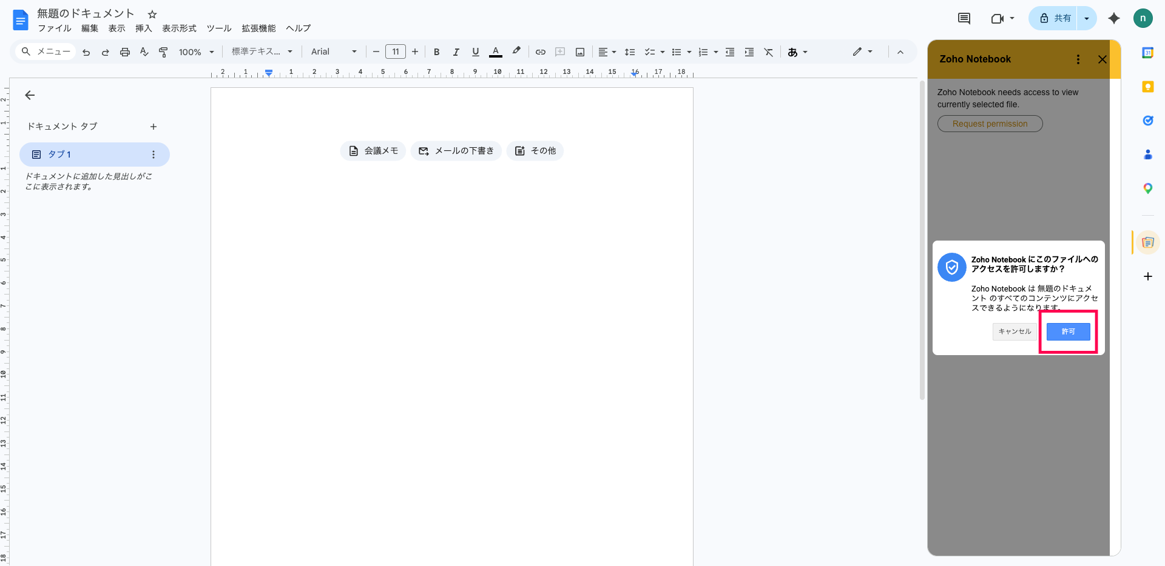Click the print icon in toolbar
This screenshot has width=1165, height=566.
coord(125,52)
